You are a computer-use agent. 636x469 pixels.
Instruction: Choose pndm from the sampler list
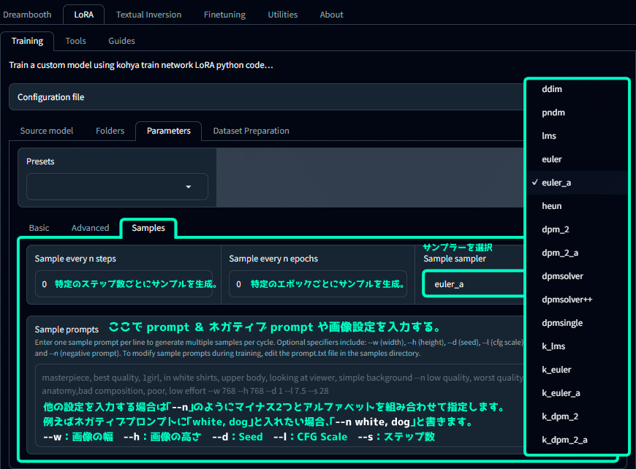click(x=577, y=113)
